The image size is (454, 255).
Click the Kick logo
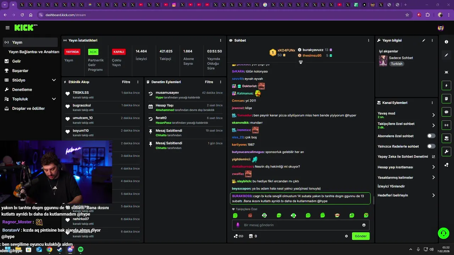pyautogui.click(x=26, y=28)
